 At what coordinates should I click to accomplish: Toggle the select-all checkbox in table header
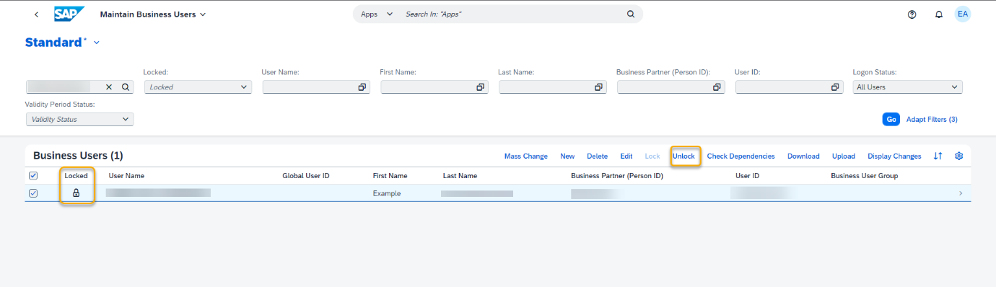coord(33,175)
